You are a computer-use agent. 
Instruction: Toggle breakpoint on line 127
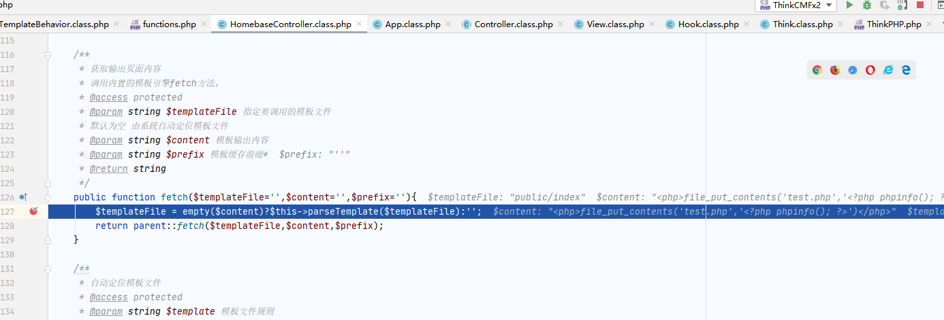pos(33,211)
